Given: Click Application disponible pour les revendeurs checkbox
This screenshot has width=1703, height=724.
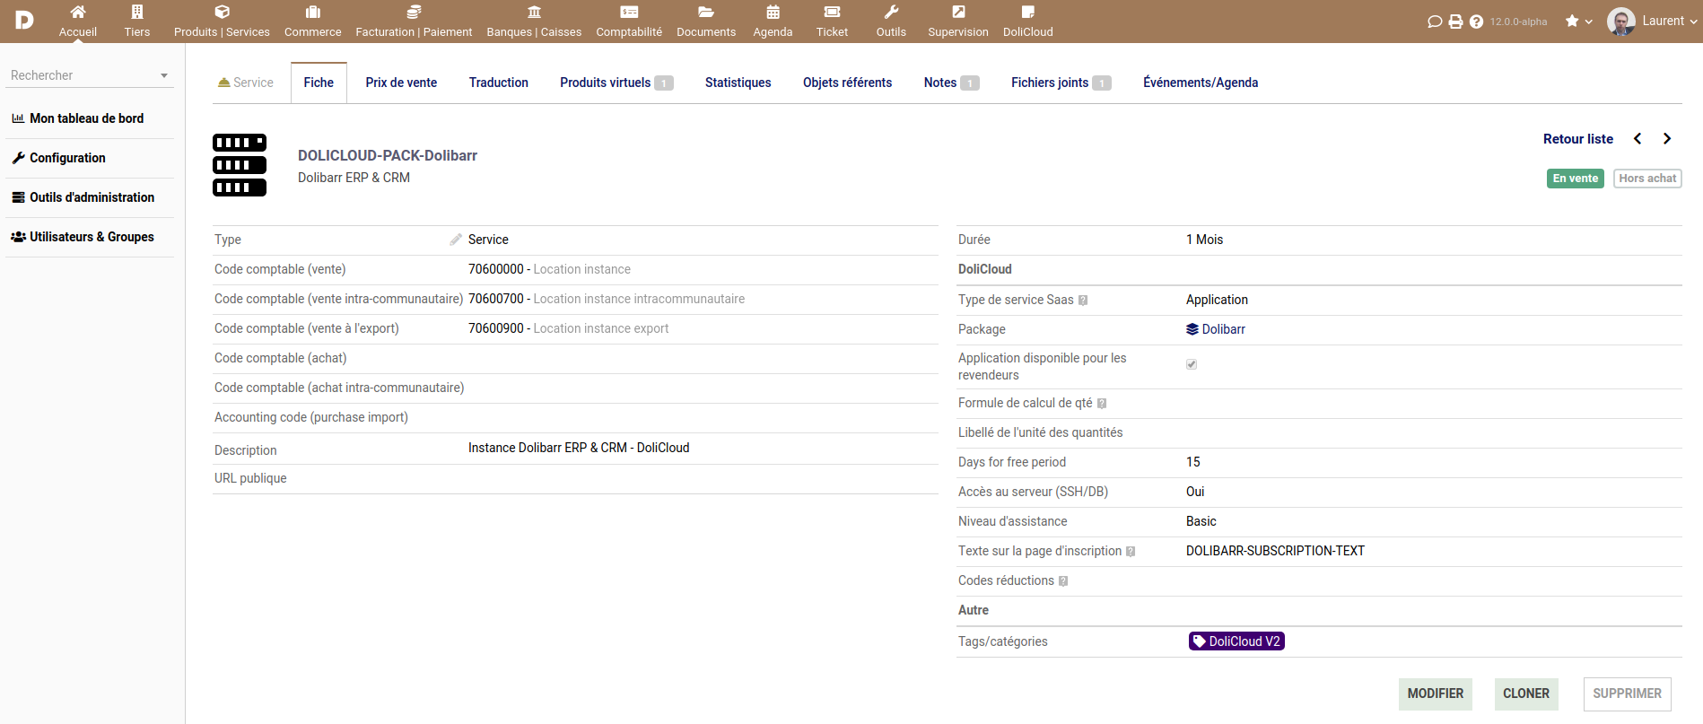Looking at the screenshot, I should pyautogui.click(x=1192, y=364).
